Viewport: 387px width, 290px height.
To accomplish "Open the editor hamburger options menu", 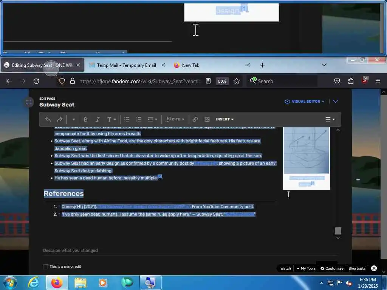I will point(330,119).
